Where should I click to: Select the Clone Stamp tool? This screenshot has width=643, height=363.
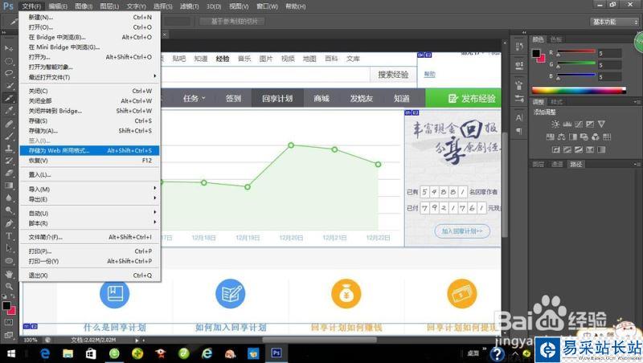[9, 149]
